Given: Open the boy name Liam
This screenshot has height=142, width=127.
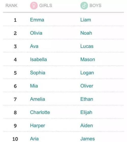Looking at the screenshot, I should [x=86, y=20].
